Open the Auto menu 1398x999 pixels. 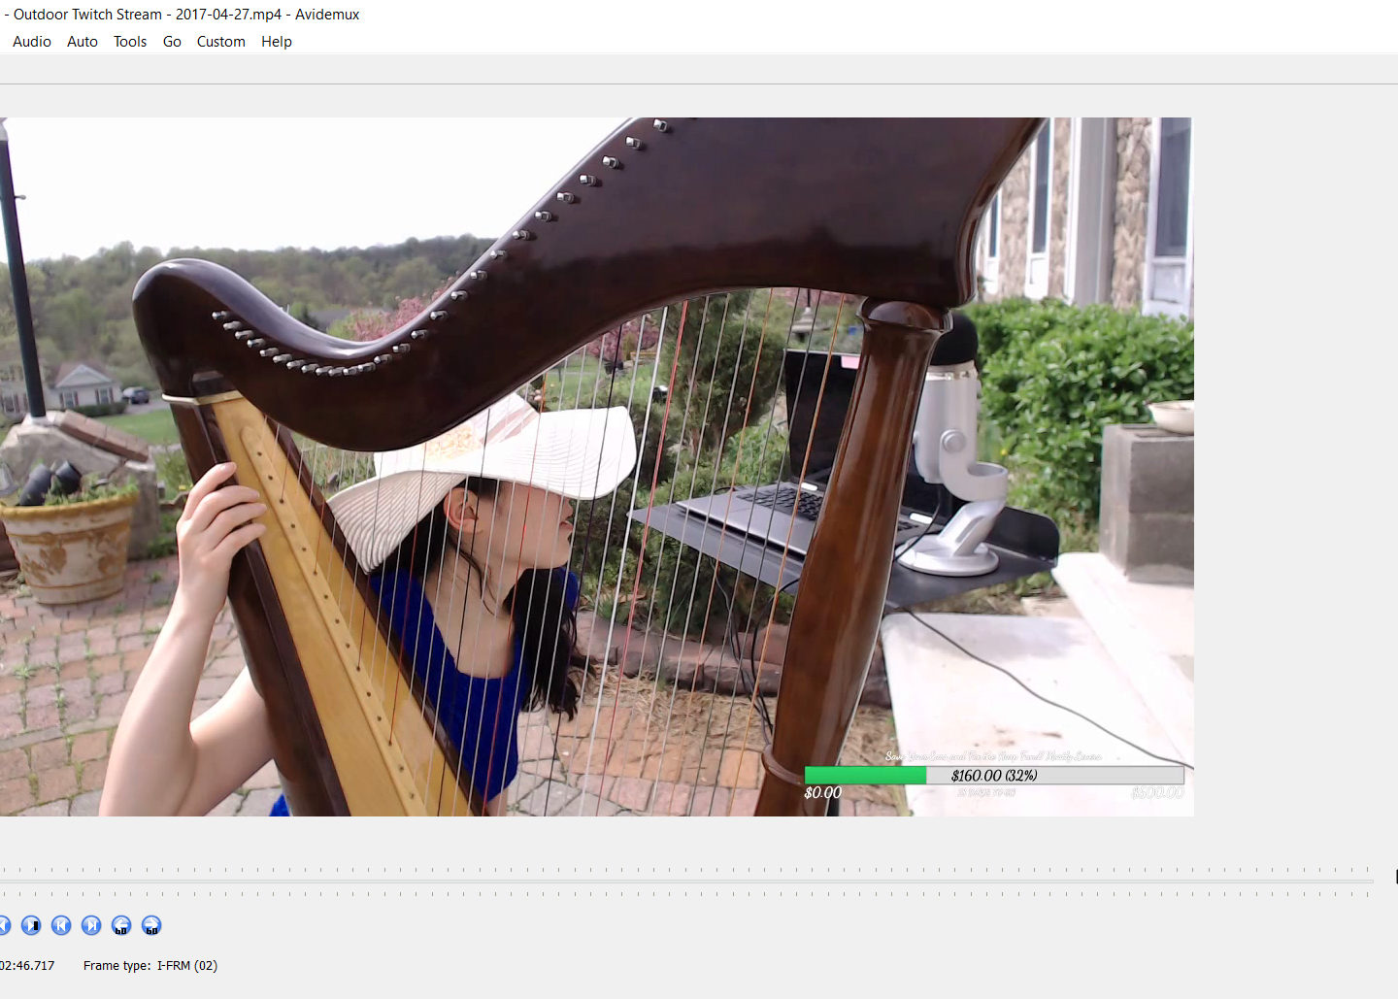click(x=83, y=42)
